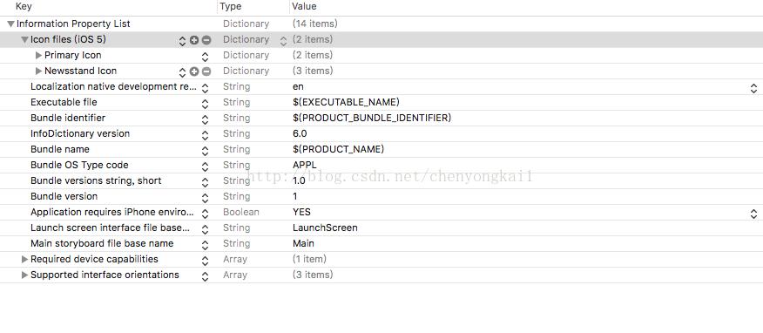Screen dimensions: 763x333
Task: Select the Bundle version row
Action: [x=381, y=196]
